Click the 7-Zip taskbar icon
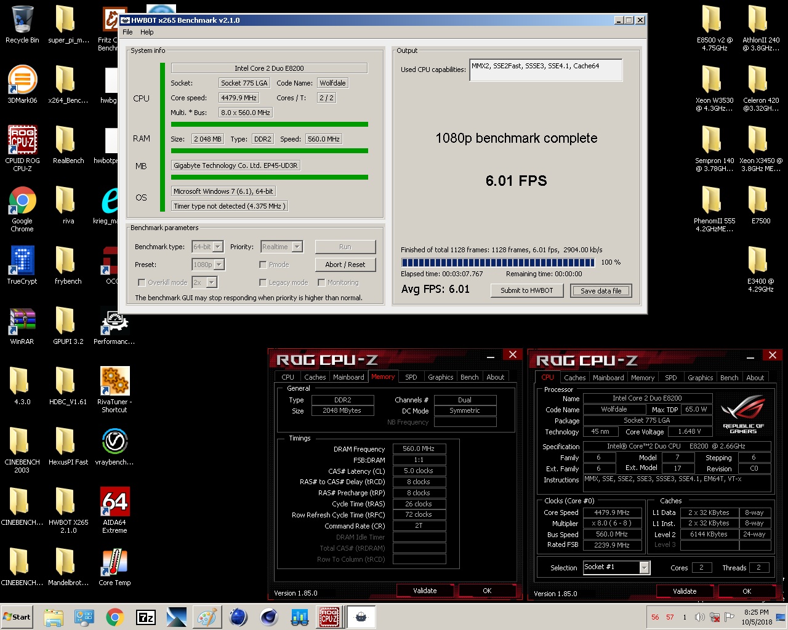Viewport: 788px width, 630px height. pos(146,617)
